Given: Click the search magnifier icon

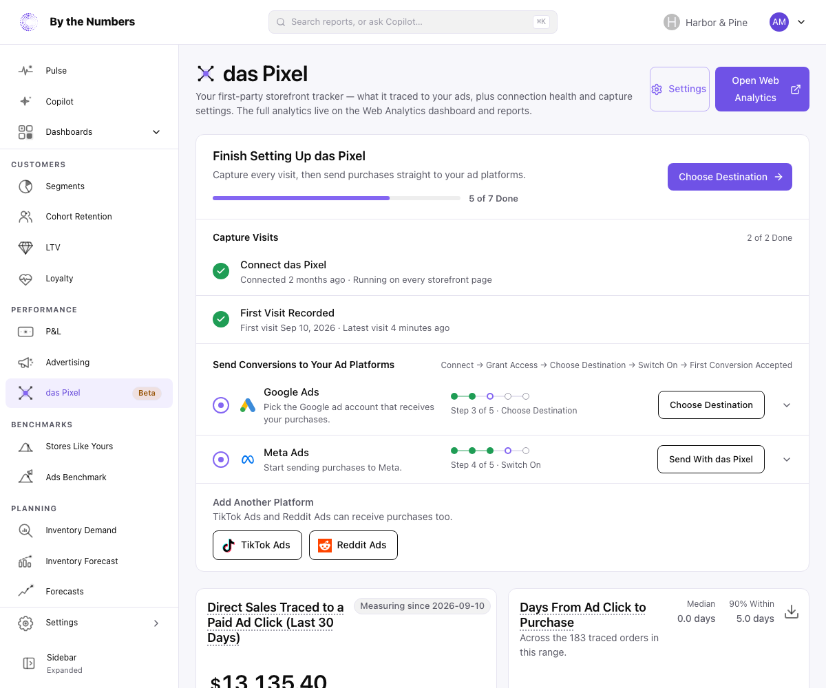Looking at the screenshot, I should [x=281, y=22].
